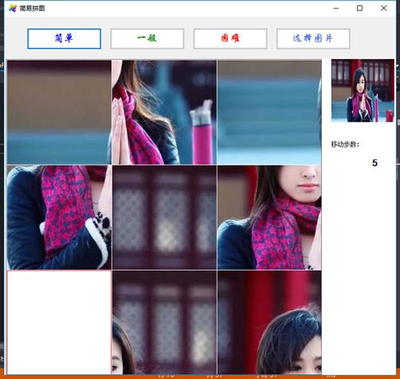Click the top-right teal steps tile

pyautogui.click(x=269, y=112)
